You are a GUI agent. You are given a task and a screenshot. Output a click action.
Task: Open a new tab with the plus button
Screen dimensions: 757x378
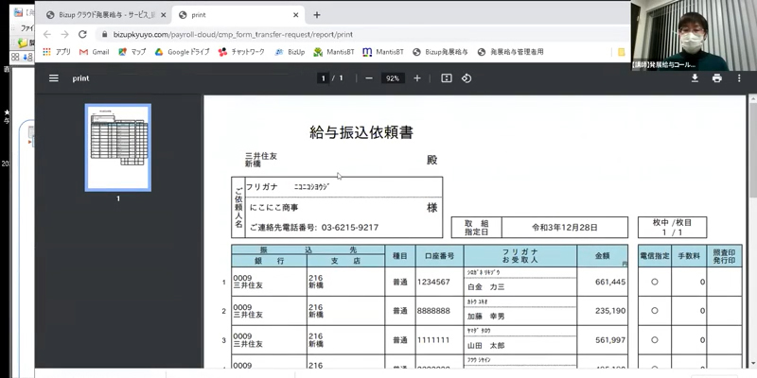pyautogui.click(x=317, y=15)
